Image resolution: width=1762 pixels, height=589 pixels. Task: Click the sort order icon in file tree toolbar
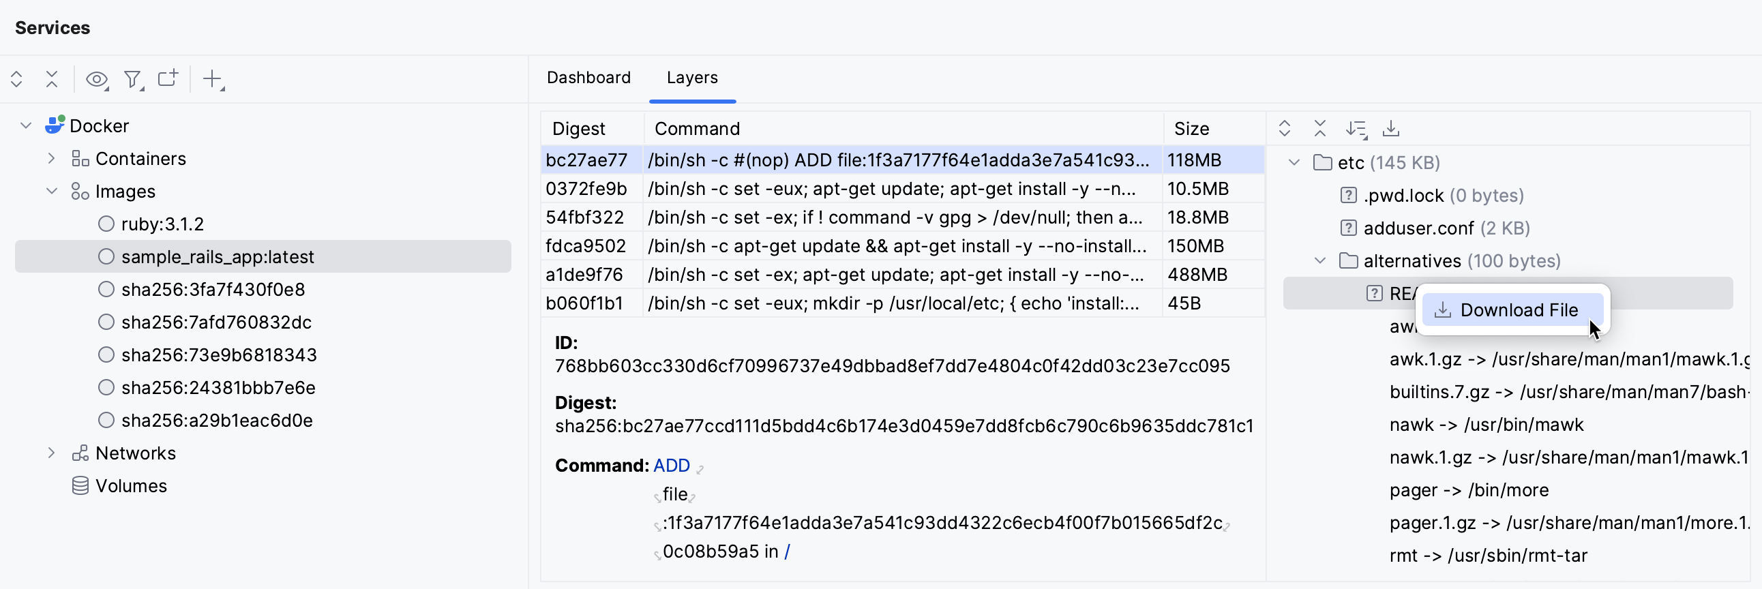coord(1356,129)
